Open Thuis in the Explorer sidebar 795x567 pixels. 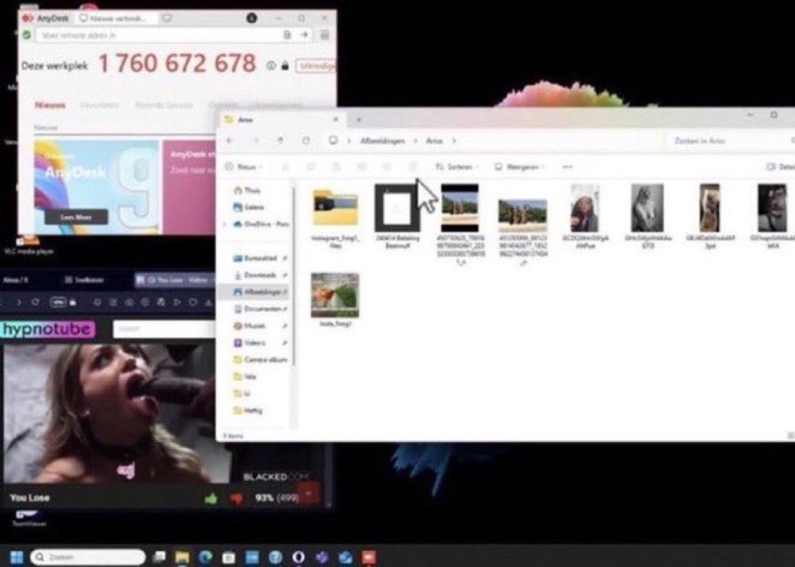[x=247, y=191]
